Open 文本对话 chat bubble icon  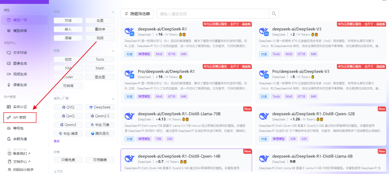pyautogui.click(x=9, y=53)
